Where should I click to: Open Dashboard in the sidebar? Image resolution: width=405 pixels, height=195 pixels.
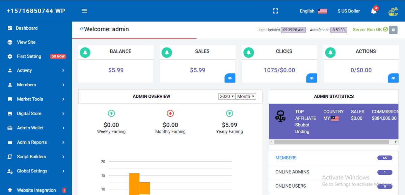(x=27, y=28)
